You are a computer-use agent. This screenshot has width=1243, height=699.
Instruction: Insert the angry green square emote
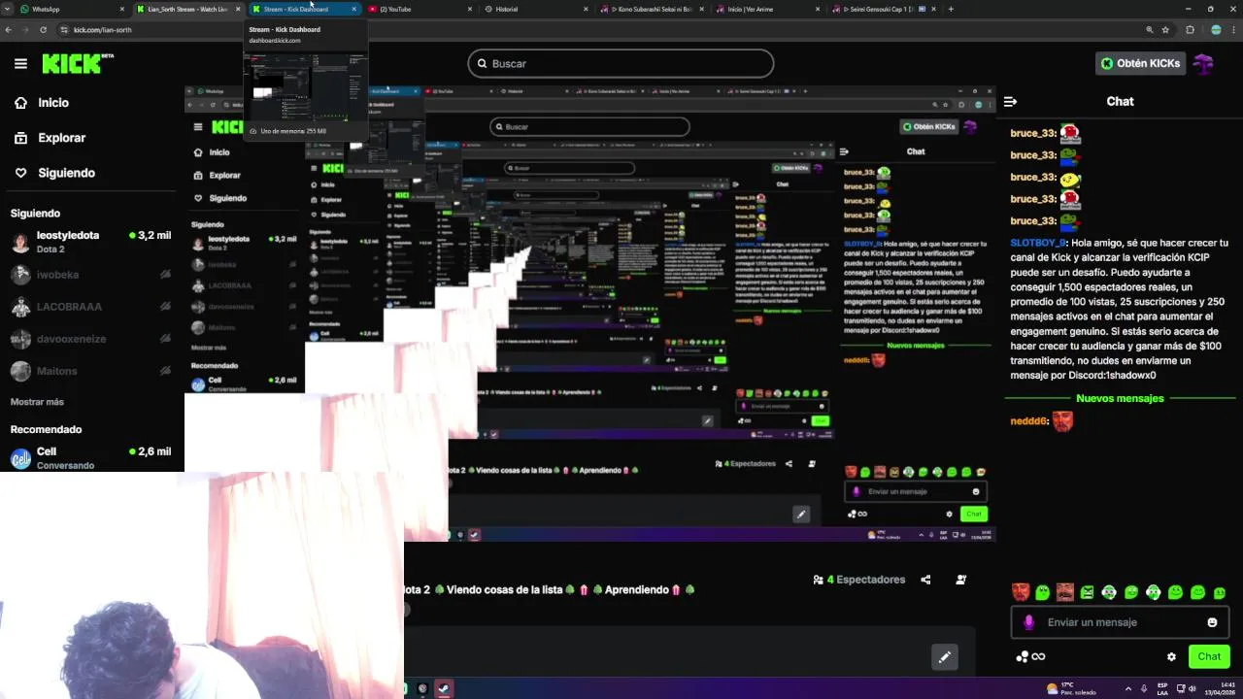click(1087, 592)
